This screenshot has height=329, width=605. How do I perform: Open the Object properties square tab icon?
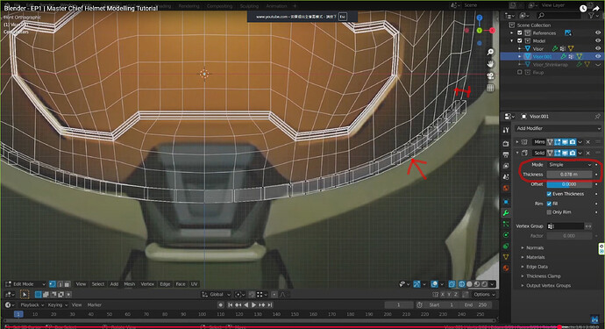click(x=506, y=202)
